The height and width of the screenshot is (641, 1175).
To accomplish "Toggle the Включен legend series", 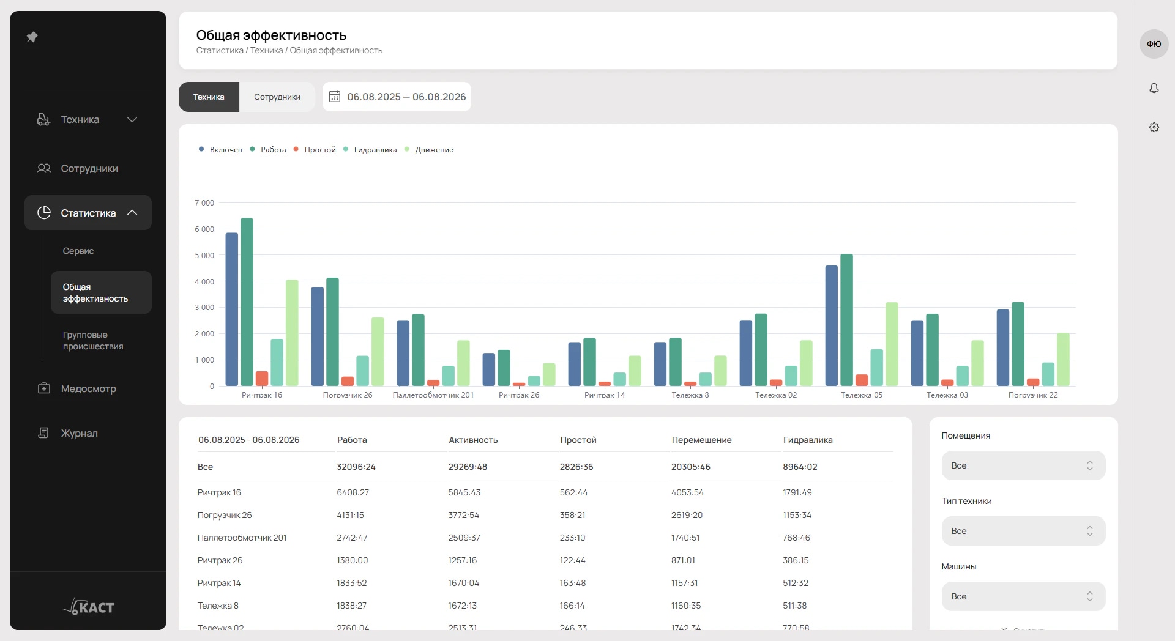I will point(220,150).
